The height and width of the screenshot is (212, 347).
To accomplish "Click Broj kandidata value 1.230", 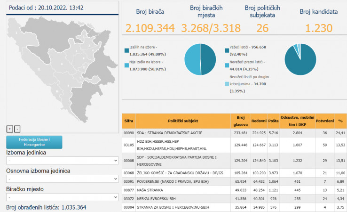I will (x=319, y=28).
